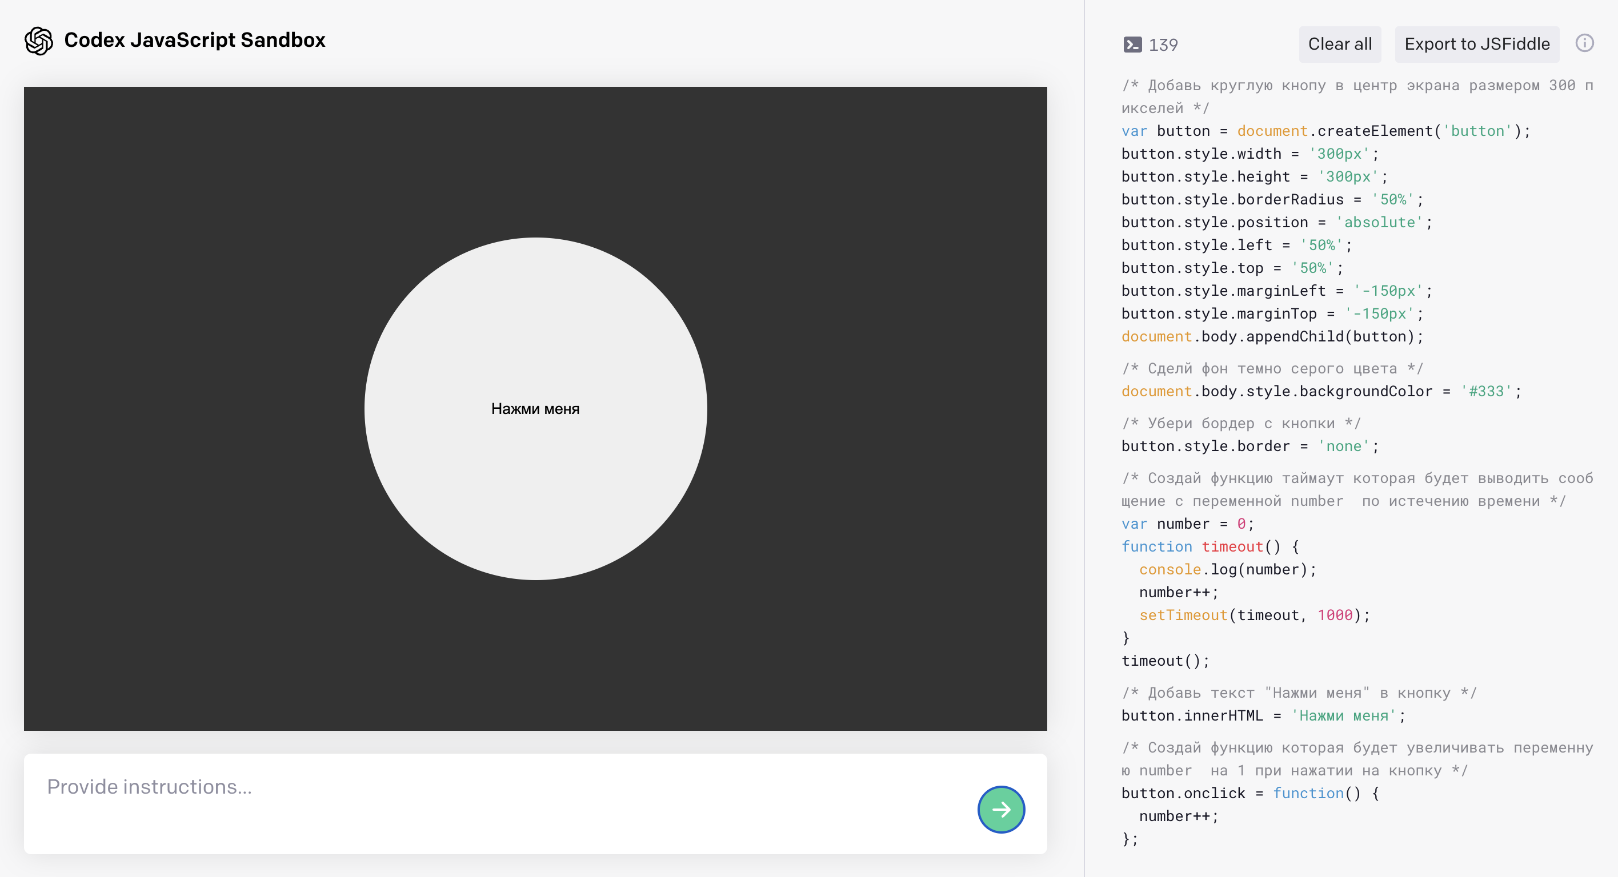Click the 'button.onclick = function() {' line

click(x=1250, y=794)
